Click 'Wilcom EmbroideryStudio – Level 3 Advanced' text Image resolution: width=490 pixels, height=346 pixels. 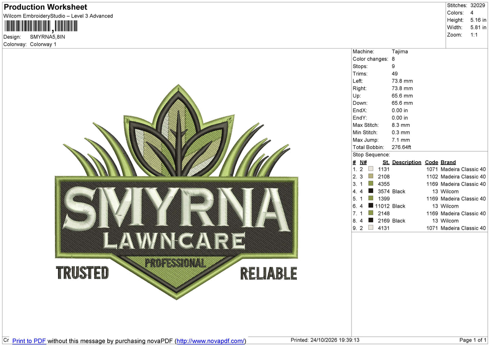(58, 16)
